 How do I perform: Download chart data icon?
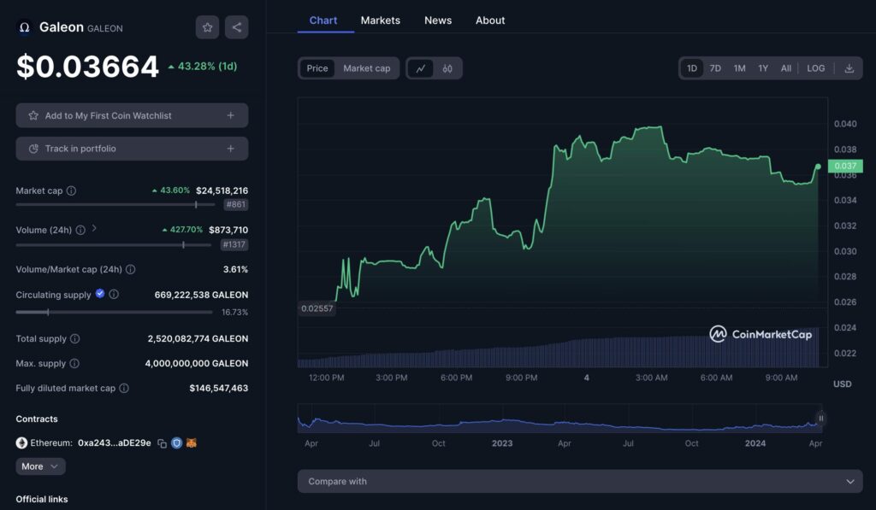[849, 68]
